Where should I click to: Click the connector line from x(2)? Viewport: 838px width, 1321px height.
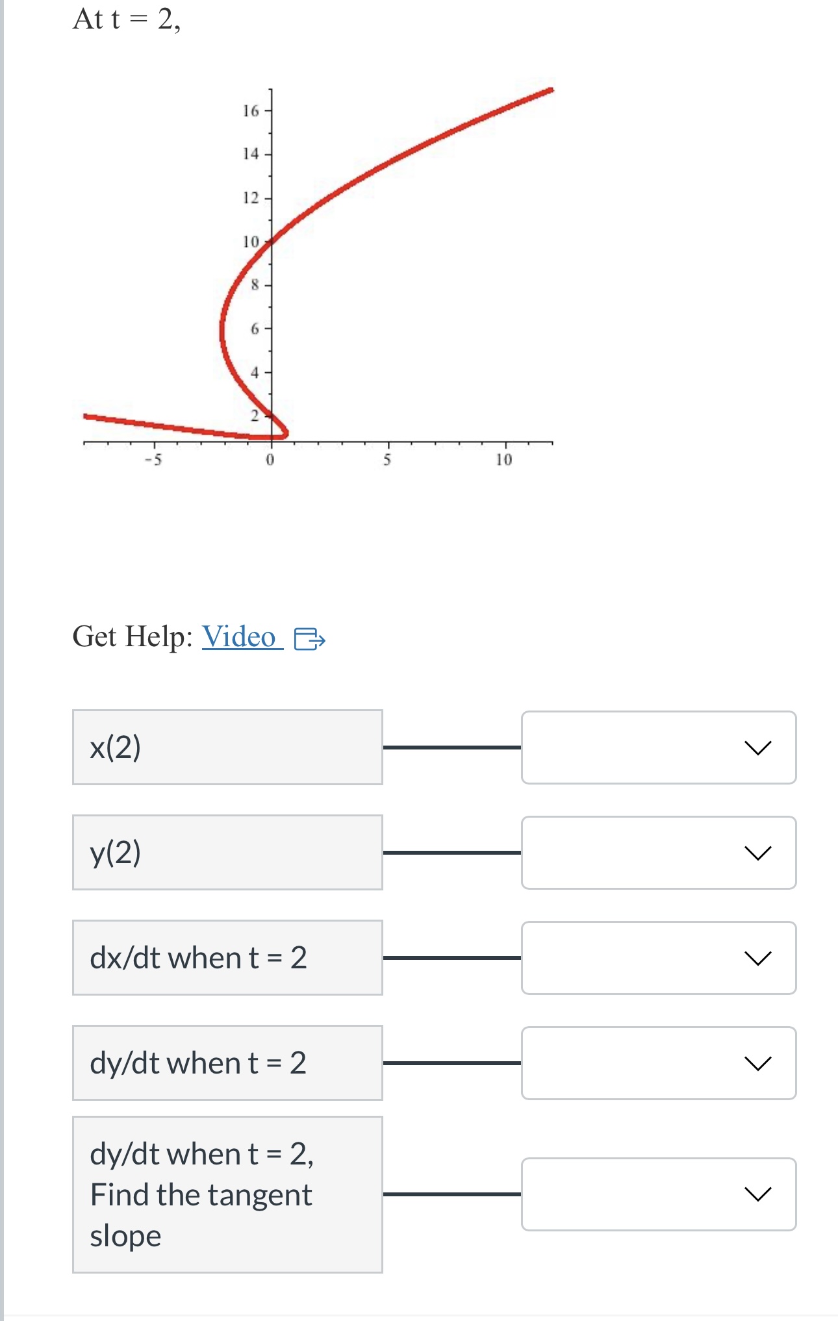pos(451,748)
